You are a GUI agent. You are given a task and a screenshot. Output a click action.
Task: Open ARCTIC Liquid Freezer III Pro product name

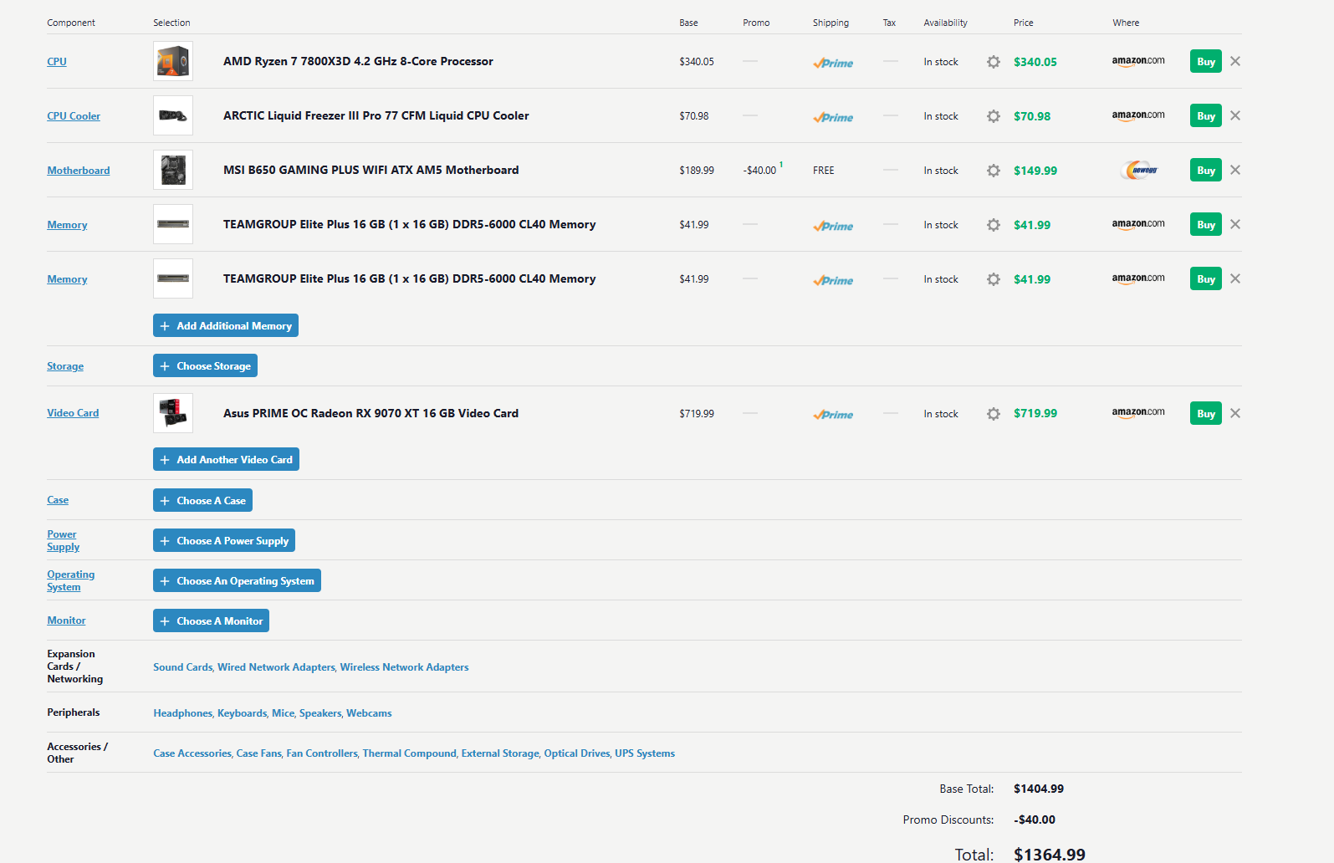[376, 115]
